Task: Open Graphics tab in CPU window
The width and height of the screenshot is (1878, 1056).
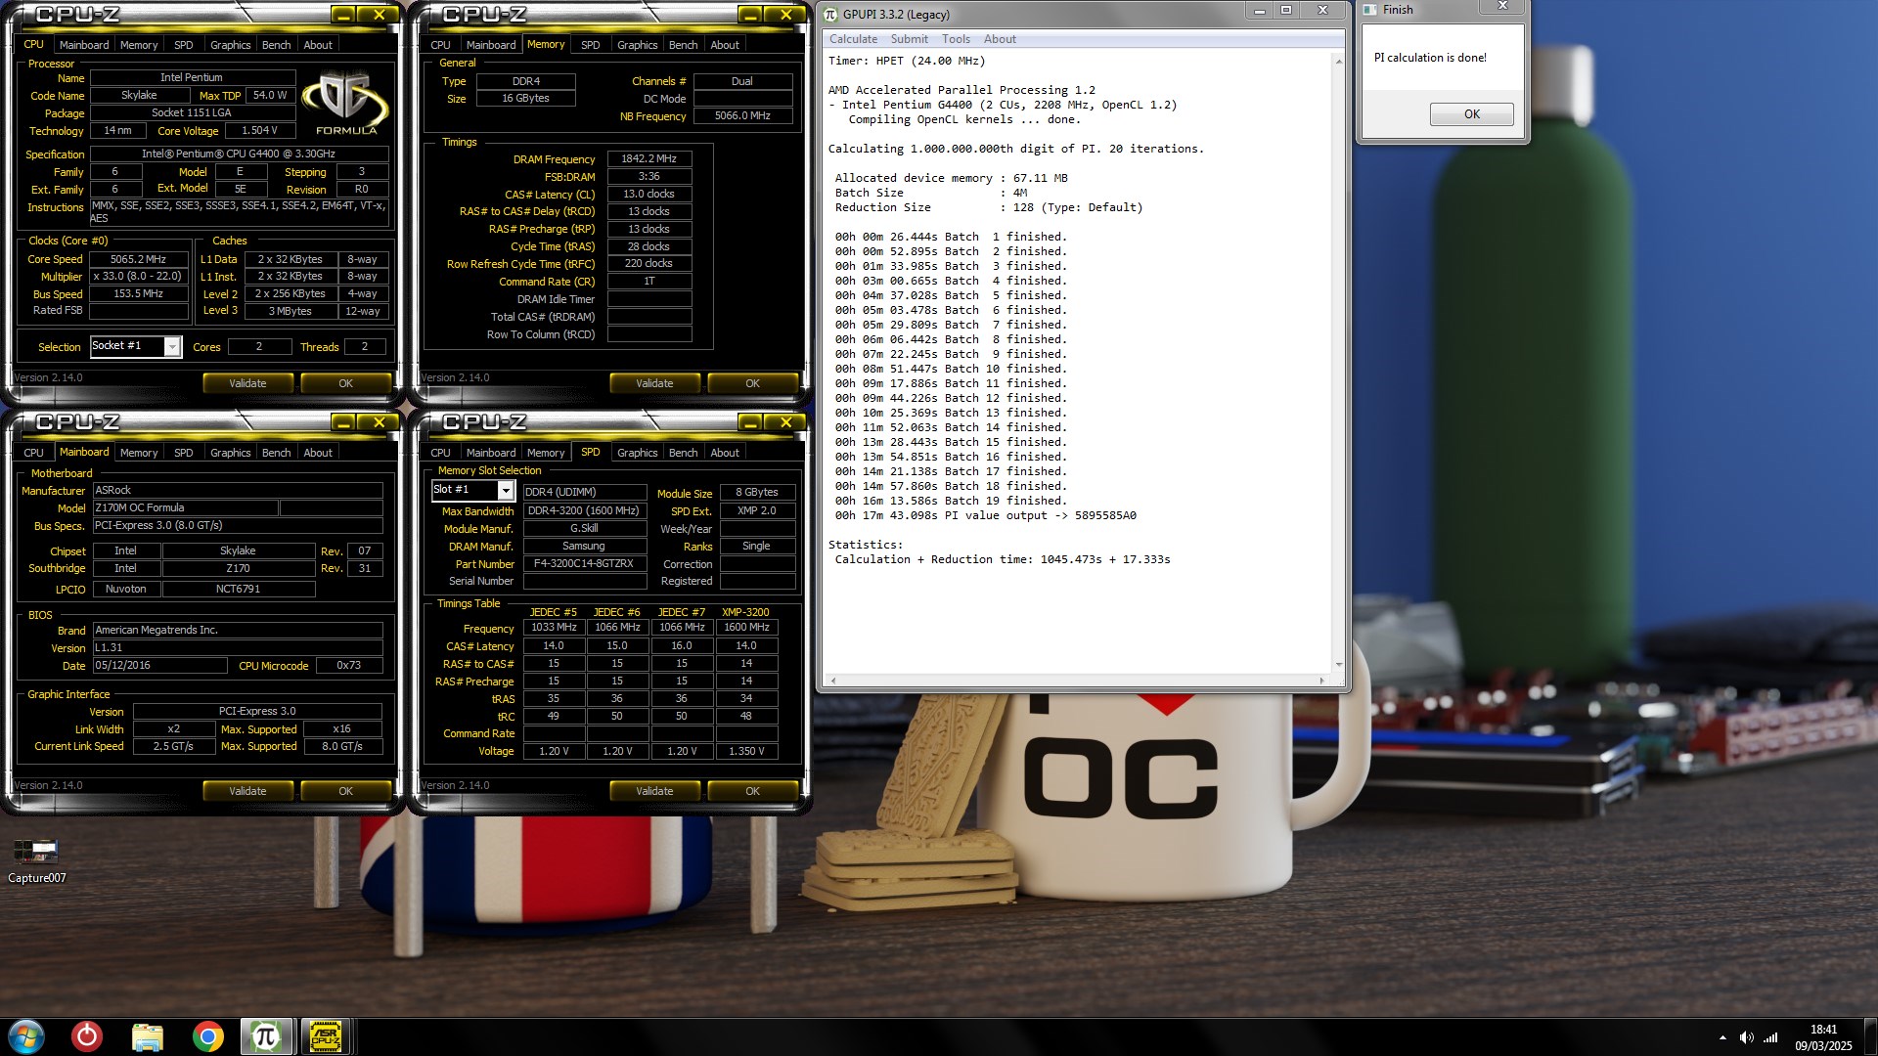Action: (x=230, y=45)
